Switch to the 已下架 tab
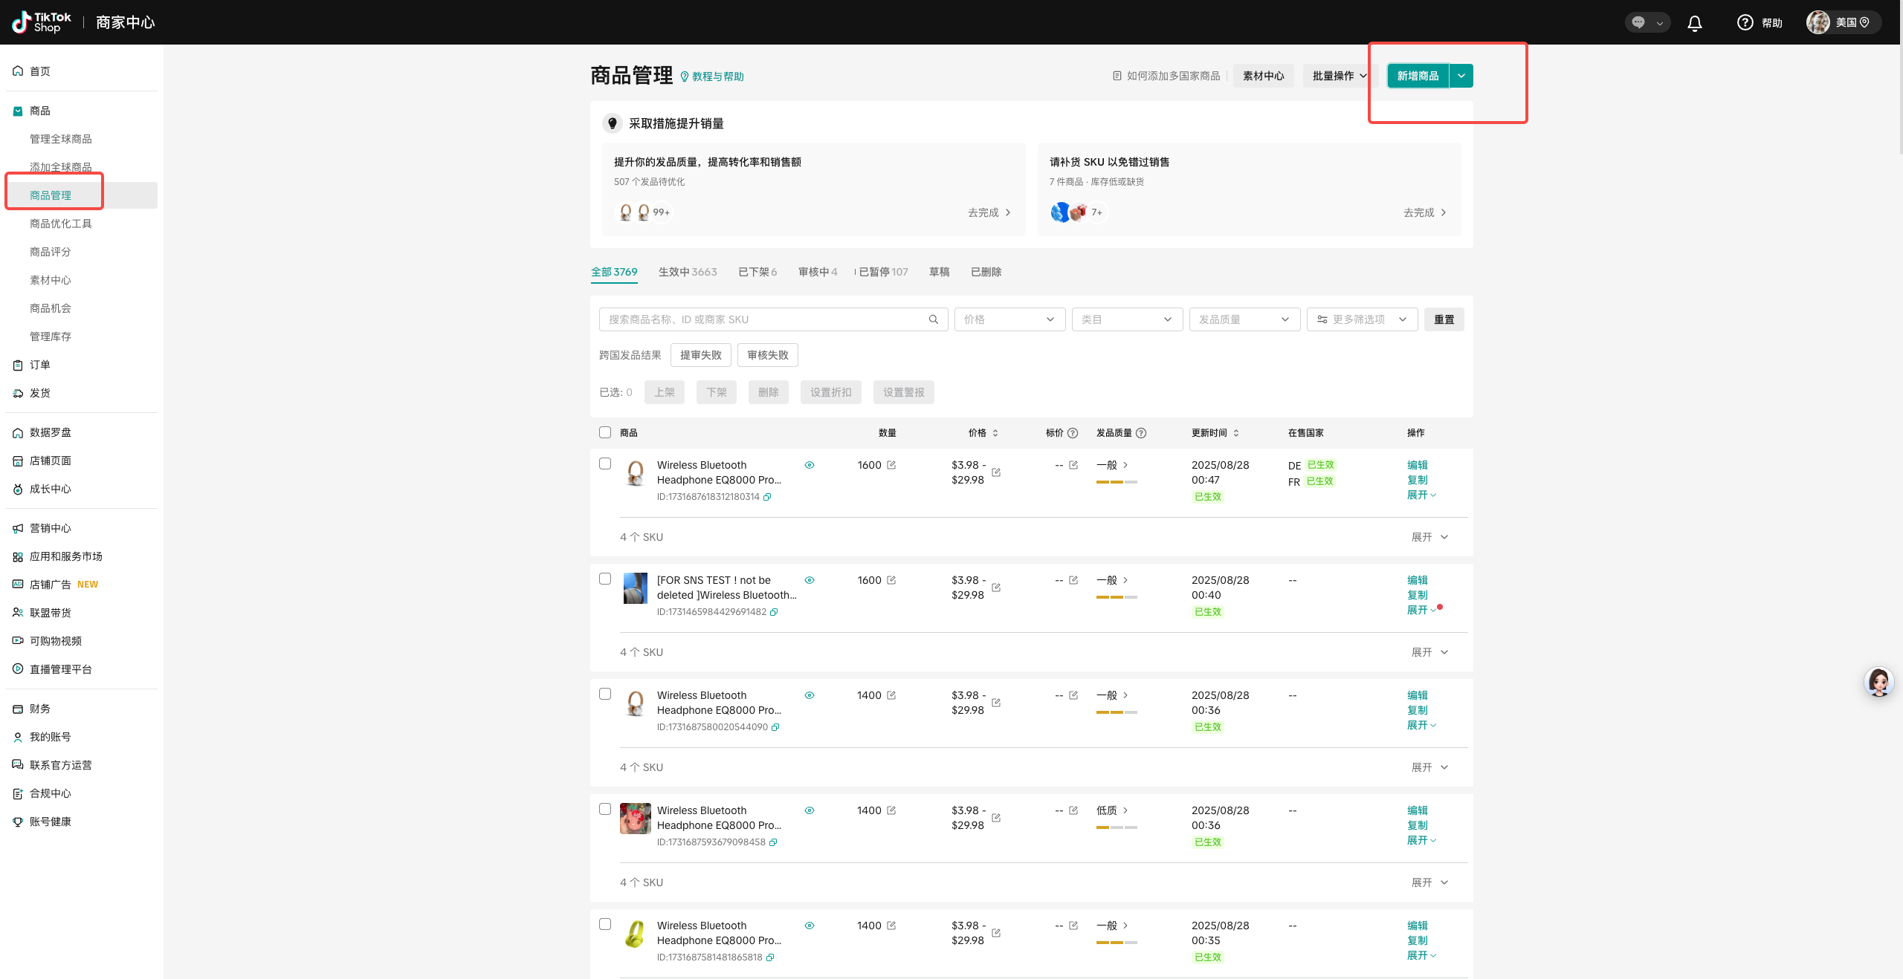1903x979 pixels. 757,272
